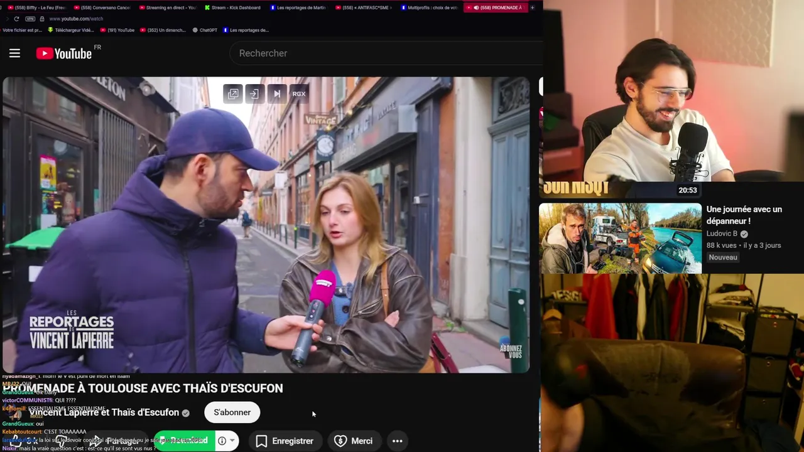The width and height of the screenshot is (804, 452).
Task: Switch to the Multiprofils tab
Action: click(x=428, y=8)
